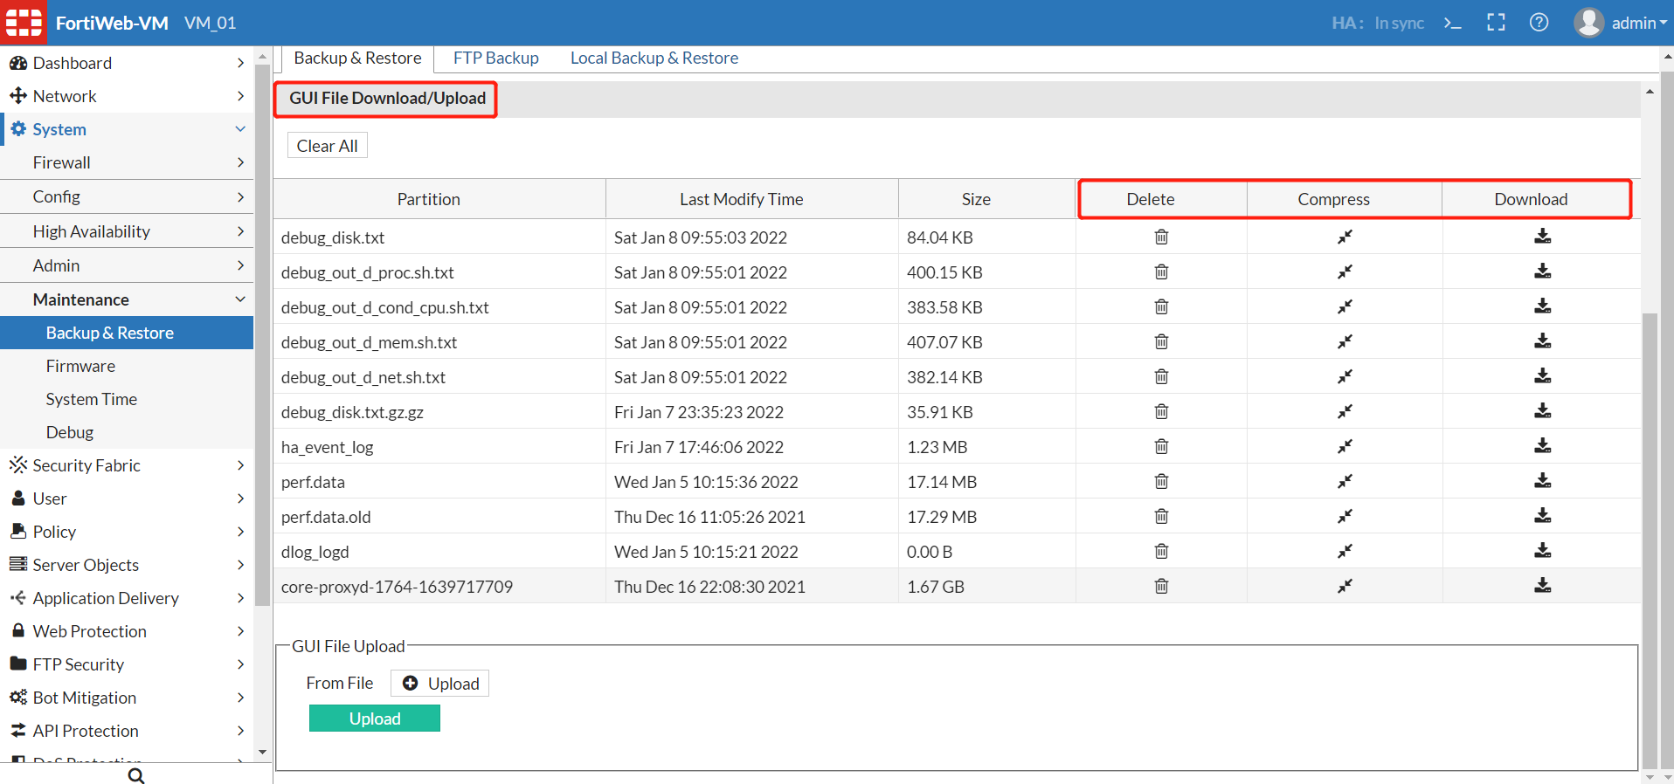The height and width of the screenshot is (784, 1674).
Task: Expand the Dashboard menu
Action: 127,63
